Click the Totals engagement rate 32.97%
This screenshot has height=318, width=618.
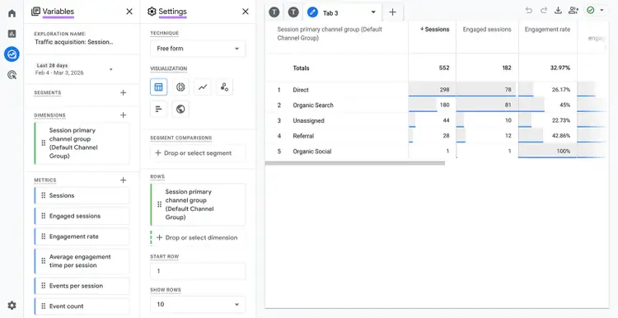point(560,68)
